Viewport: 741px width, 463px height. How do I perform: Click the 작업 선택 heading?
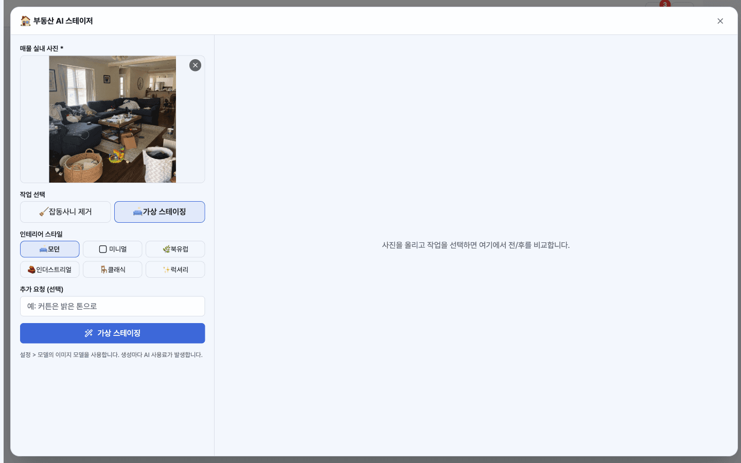coord(32,194)
